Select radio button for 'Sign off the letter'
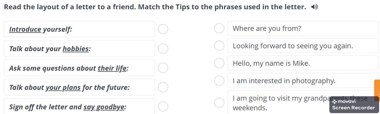Viewport: 380px width, 114px height. pyautogui.click(x=163, y=107)
